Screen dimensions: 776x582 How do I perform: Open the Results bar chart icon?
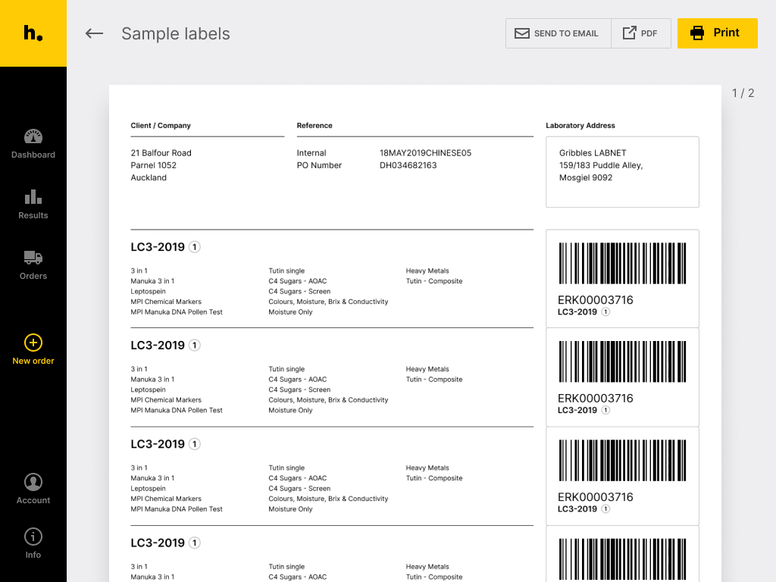click(33, 197)
